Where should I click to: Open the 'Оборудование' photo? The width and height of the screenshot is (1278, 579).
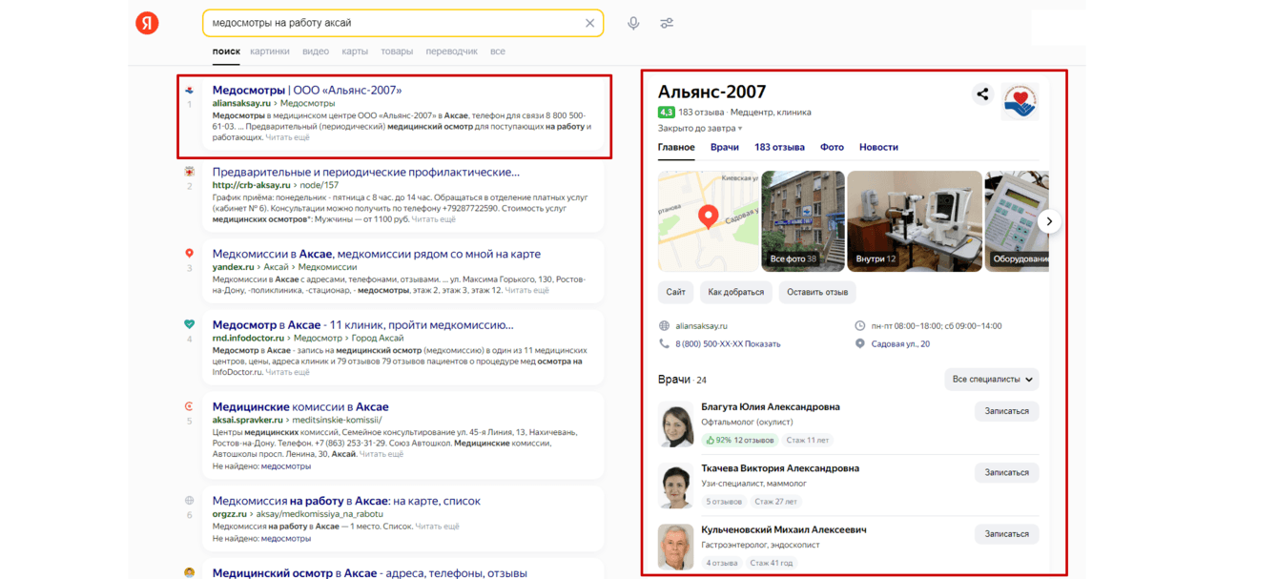[1017, 221]
